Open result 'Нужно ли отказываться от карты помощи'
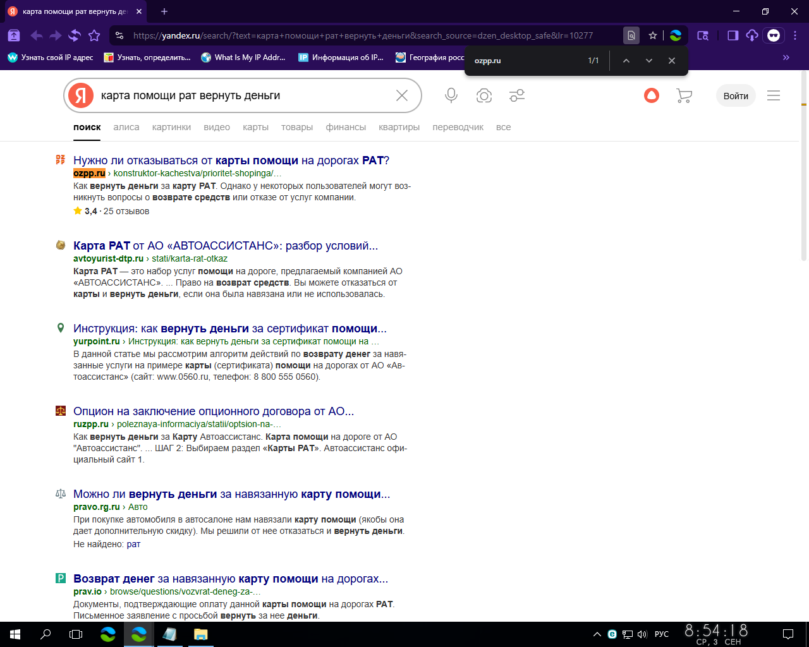The height and width of the screenshot is (647, 809). click(231, 160)
